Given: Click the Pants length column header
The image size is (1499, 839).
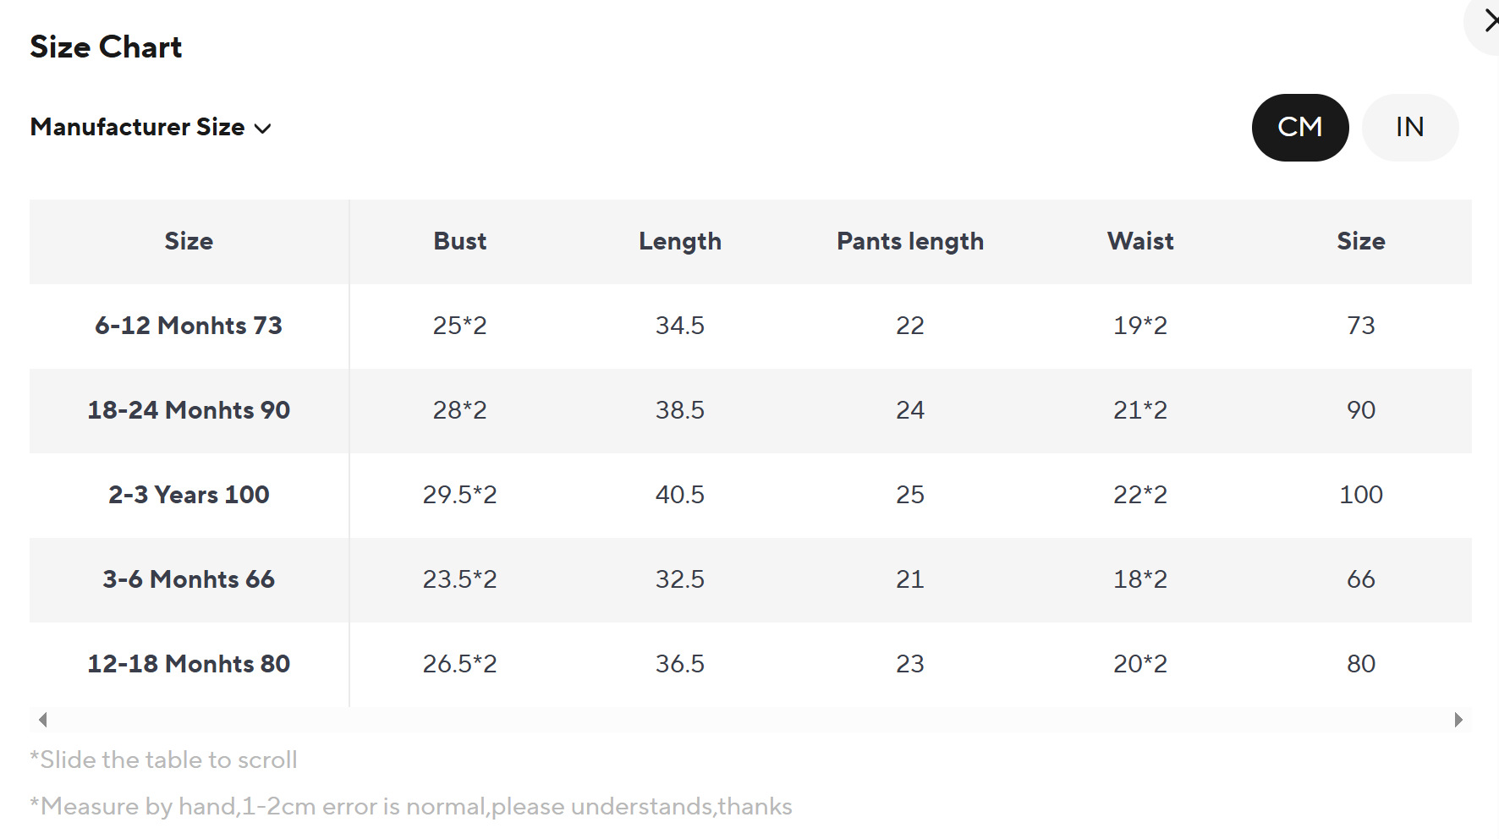Looking at the screenshot, I should tap(910, 241).
